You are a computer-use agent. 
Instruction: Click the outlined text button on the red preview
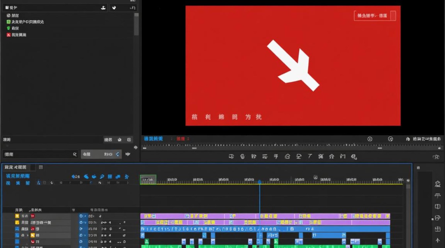(x=375, y=16)
